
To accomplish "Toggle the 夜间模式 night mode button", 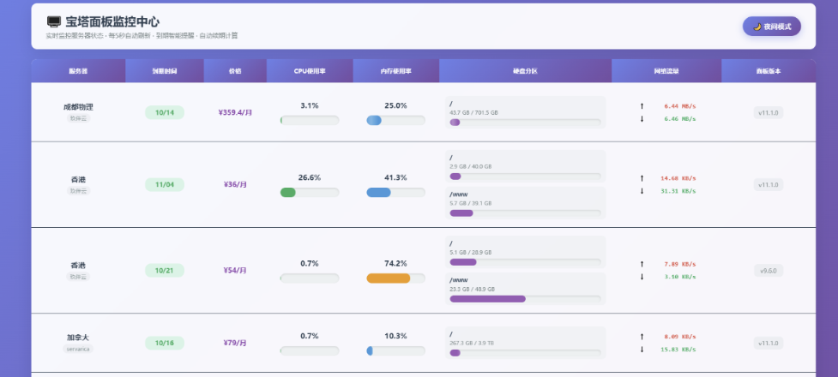I will (771, 27).
